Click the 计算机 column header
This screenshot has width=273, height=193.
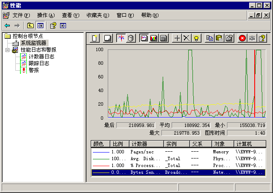pyautogui.click(x=250, y=144)
